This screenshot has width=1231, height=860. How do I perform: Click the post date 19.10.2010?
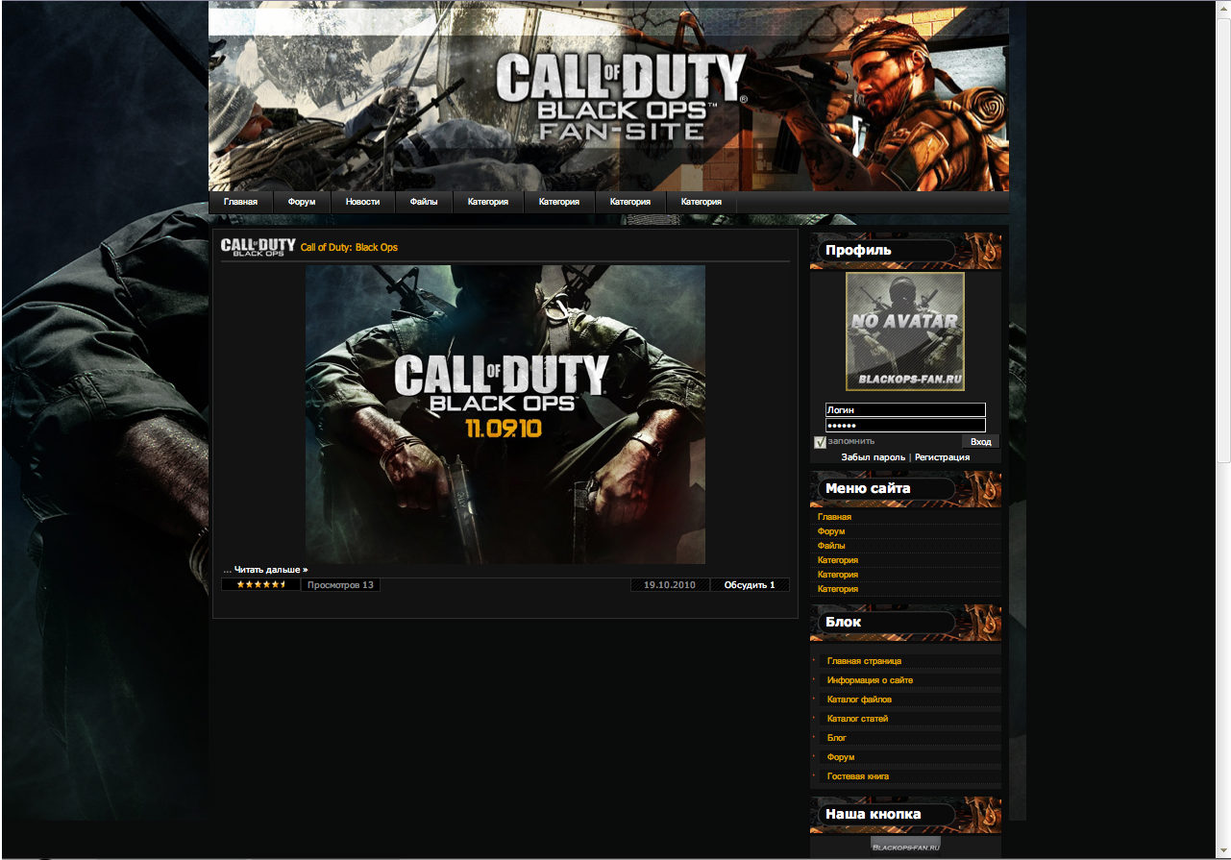[x=670, y=584]
